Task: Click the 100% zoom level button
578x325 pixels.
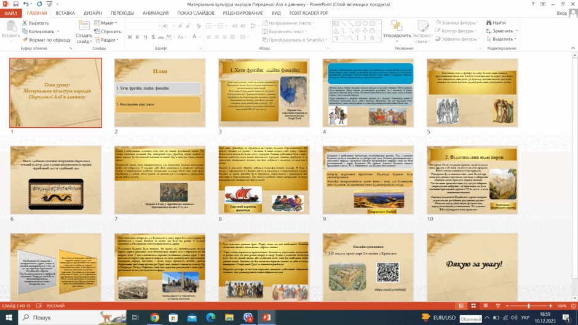Action: (x=561, y=306)
